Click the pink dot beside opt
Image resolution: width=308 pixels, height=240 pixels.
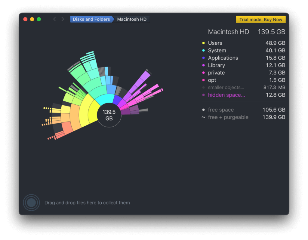point(204,80)
